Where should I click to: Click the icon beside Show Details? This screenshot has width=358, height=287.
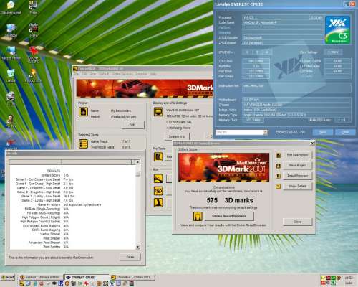[x=278, y=186]
